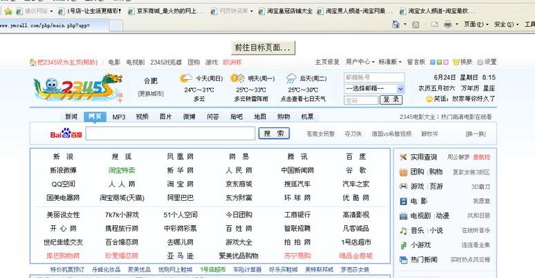The height and width of the screenshot is (278, 535).
Task: Click tomorrow's sun-and-cloud weather icon
Action: [237, 79]
